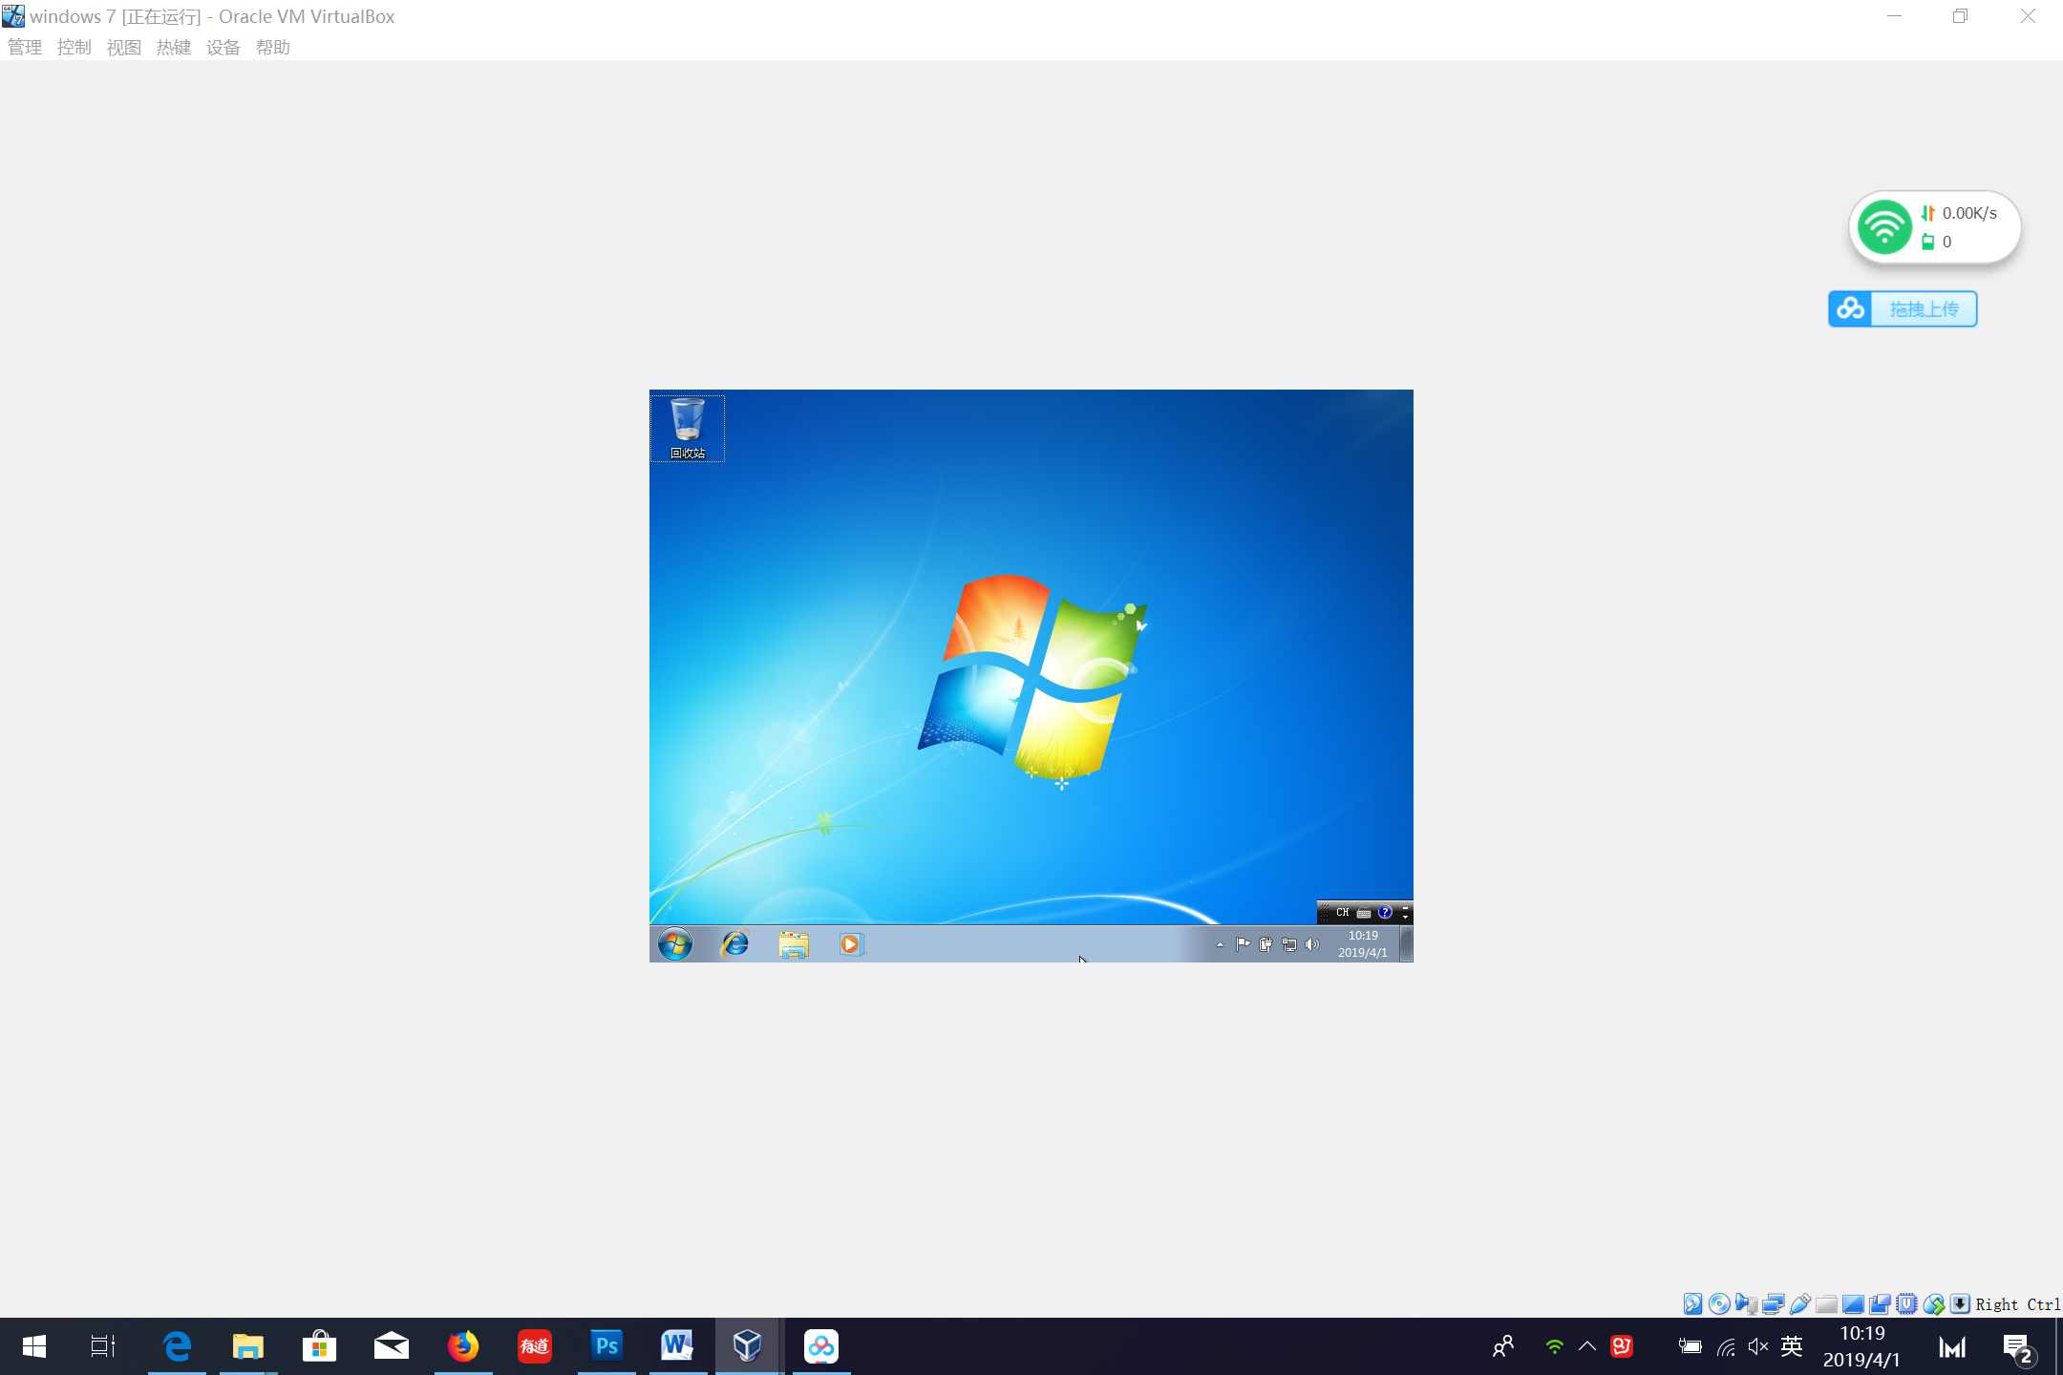Viewport: 2063px width, 1375px height.
Task: Click host clock 10:19 2019/4/1
Action: pyautogui.click(x=1862, y=1346)
